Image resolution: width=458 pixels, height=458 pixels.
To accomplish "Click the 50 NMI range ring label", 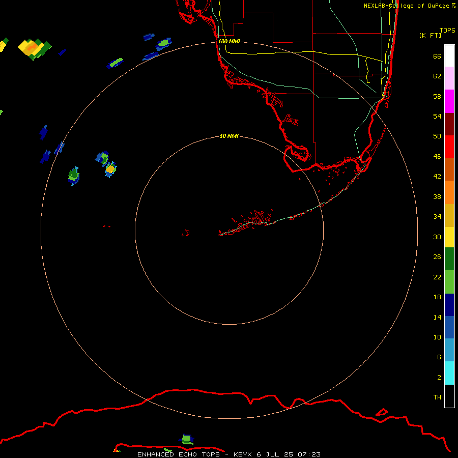I will coord(229,136).
